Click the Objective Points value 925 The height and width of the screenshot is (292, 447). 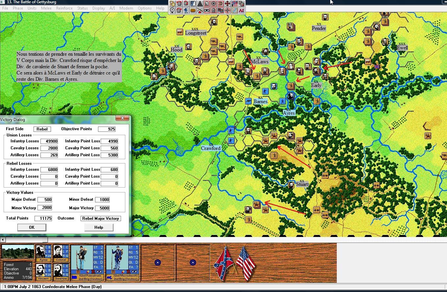coord(107,129)
